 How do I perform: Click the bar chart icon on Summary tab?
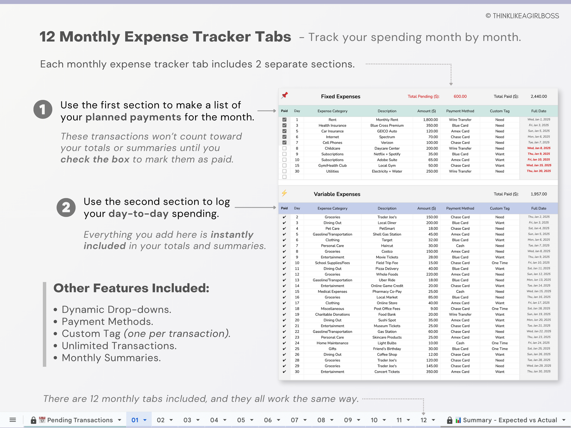(458, 420)
